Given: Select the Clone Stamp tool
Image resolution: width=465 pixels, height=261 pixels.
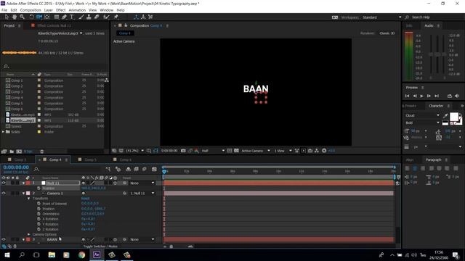Looking at the screenshot, I should tap(89, 17).
